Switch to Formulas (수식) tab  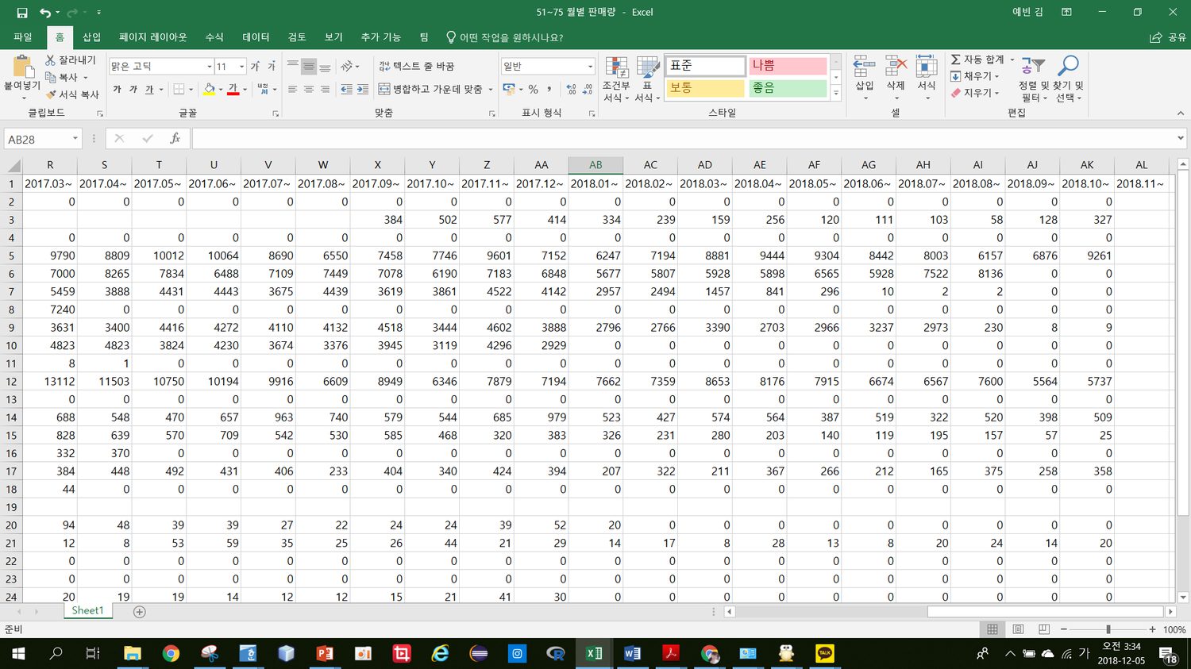[214, 37]
